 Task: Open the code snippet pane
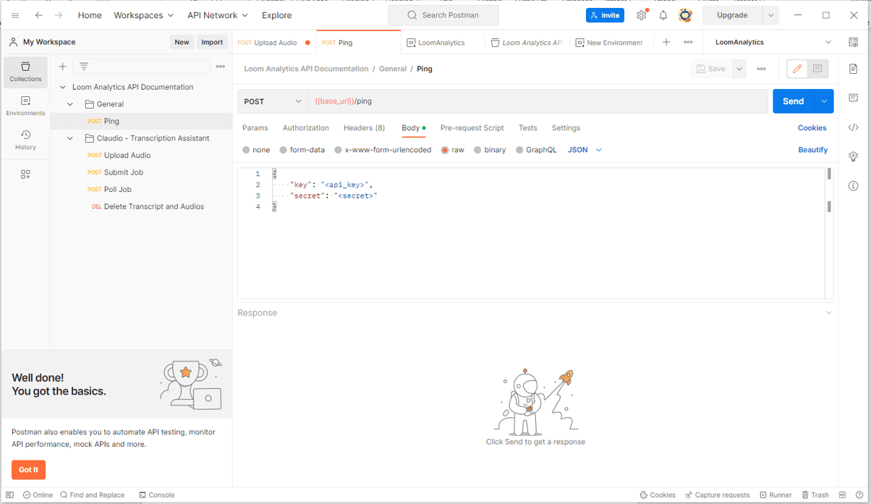point(854,127)
